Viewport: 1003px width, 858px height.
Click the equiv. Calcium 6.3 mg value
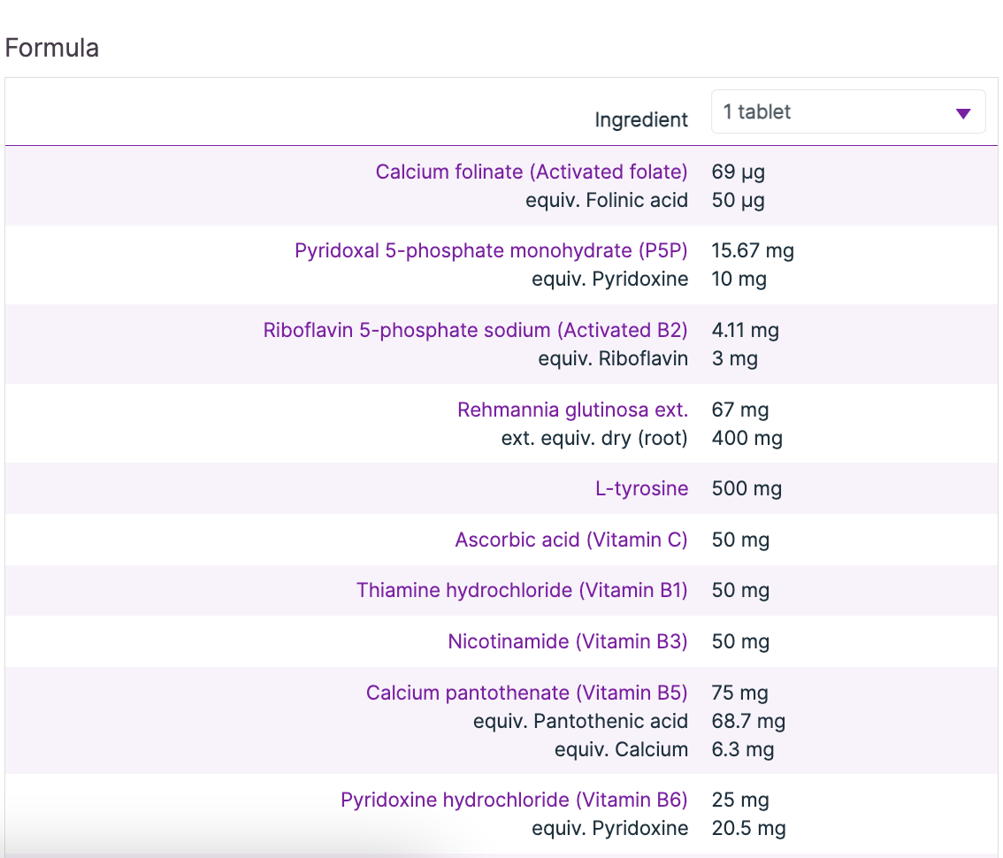tap(742, 750)
